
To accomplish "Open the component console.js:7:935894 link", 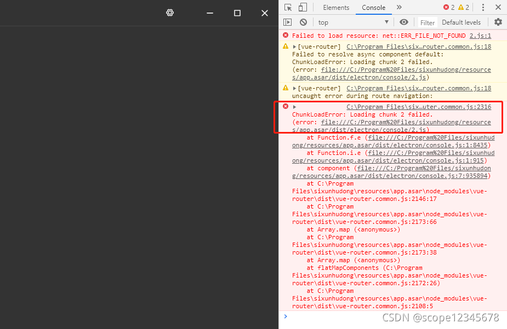I will pyautogui.click(x=391, y=172).
